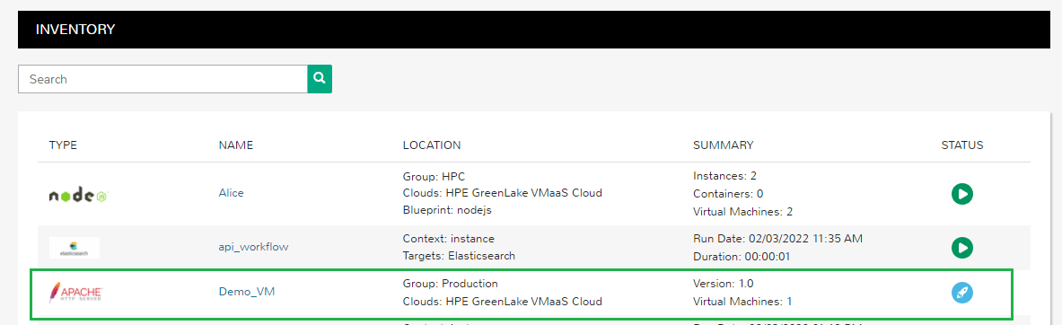This screenshot has width=1062, height=325.
Task: Focus the Search input field
Action: 162,79
